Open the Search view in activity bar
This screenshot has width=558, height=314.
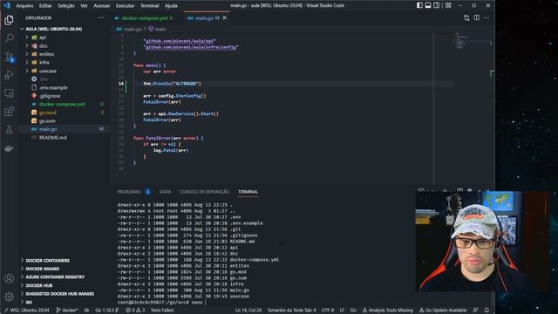click(9, 38)
